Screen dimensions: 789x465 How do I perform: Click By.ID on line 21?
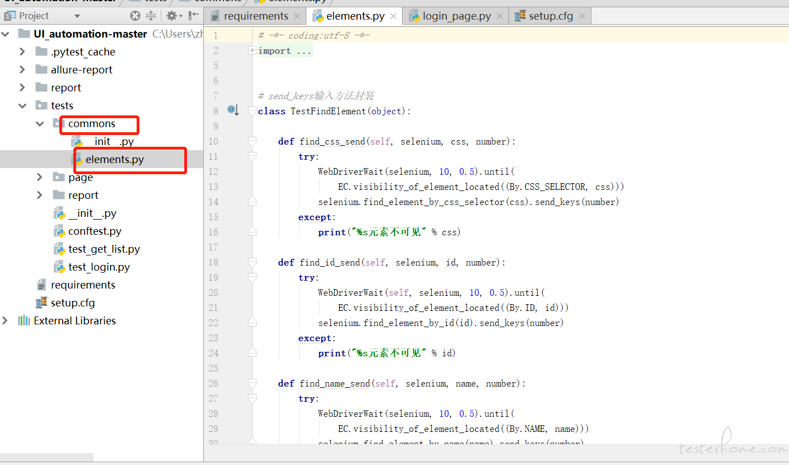coord(524,308)
